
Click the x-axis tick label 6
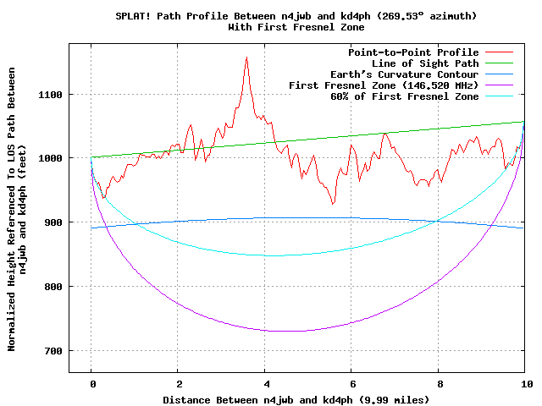tap(353, 384)
